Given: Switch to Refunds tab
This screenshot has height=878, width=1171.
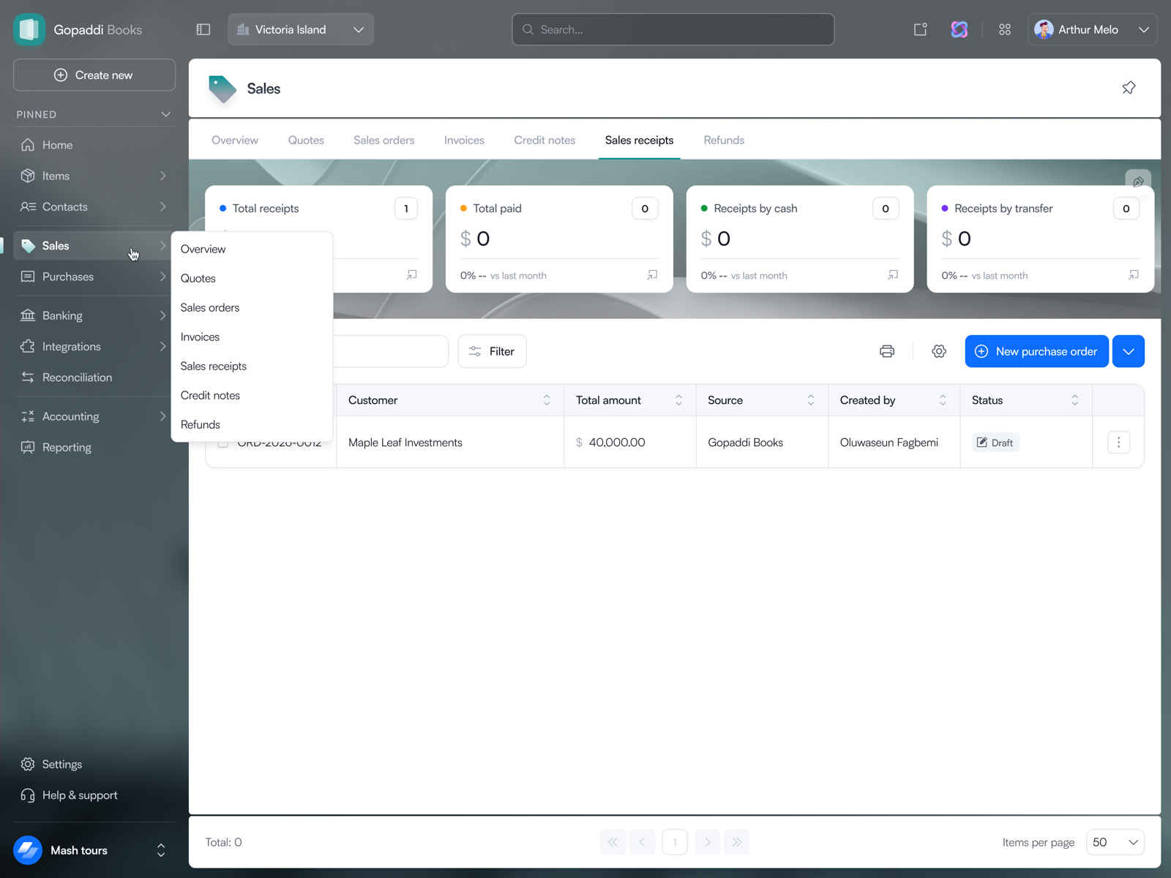Looking at the screenshot, I should point(724,140).
